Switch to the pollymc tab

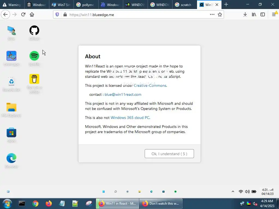pos(86,5)
